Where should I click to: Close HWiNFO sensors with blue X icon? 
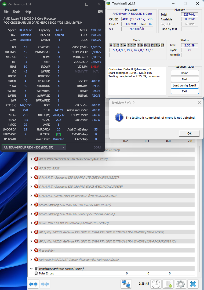(x=193, y=284)
